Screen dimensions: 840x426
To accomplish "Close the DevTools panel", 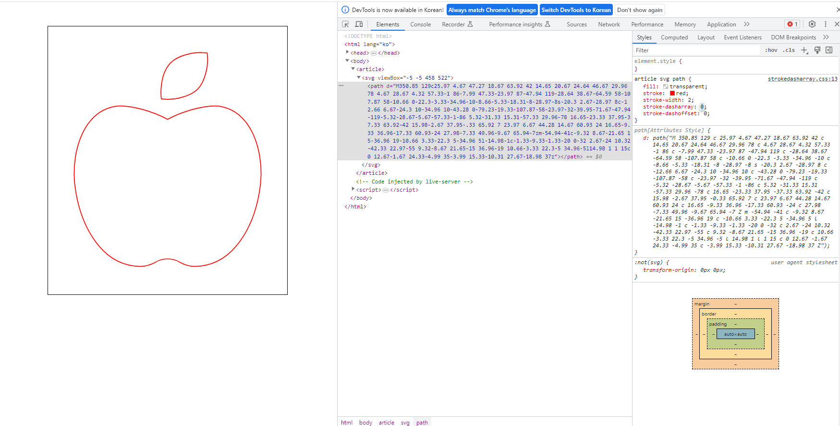I will [x=837, y=24].
